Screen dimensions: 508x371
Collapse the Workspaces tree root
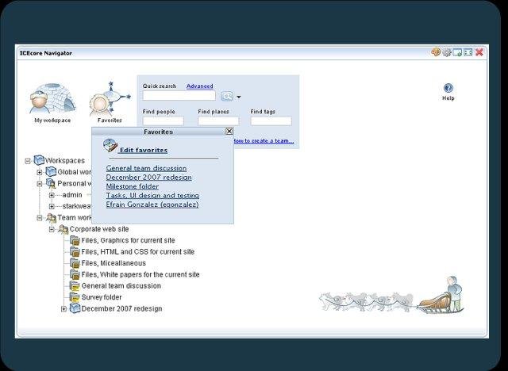coord(28,161)
